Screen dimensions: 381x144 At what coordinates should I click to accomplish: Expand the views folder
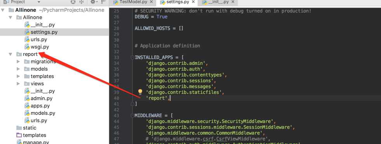pos(18,83)
